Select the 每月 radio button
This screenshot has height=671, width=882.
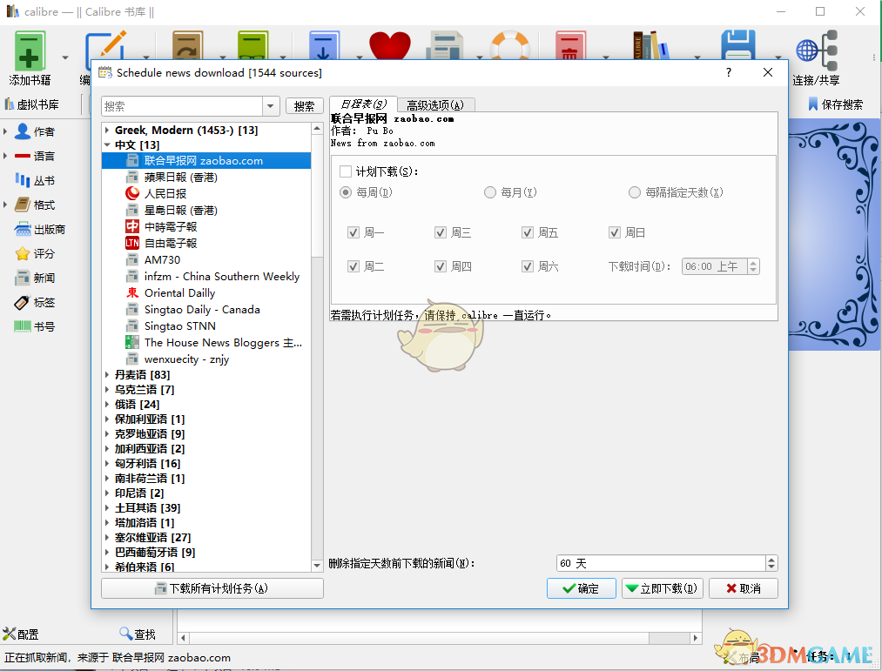pyautogui.click(x=489, y=192)
